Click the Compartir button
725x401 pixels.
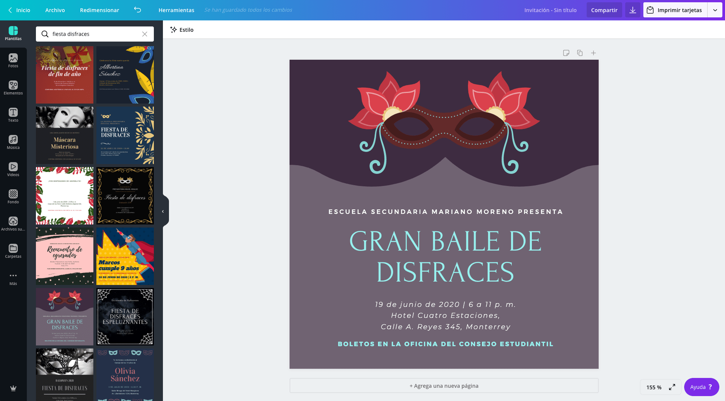click(604, 10)
